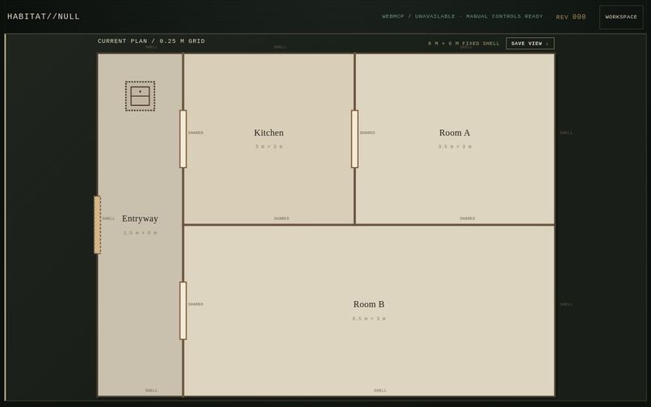Click the SHARED label on Room A's bottom wall
Image resolution: width=651 pixels, height=407 pixels.
pos(467,219)
